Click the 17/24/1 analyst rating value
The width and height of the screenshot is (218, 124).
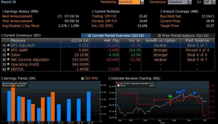(208, 16)
